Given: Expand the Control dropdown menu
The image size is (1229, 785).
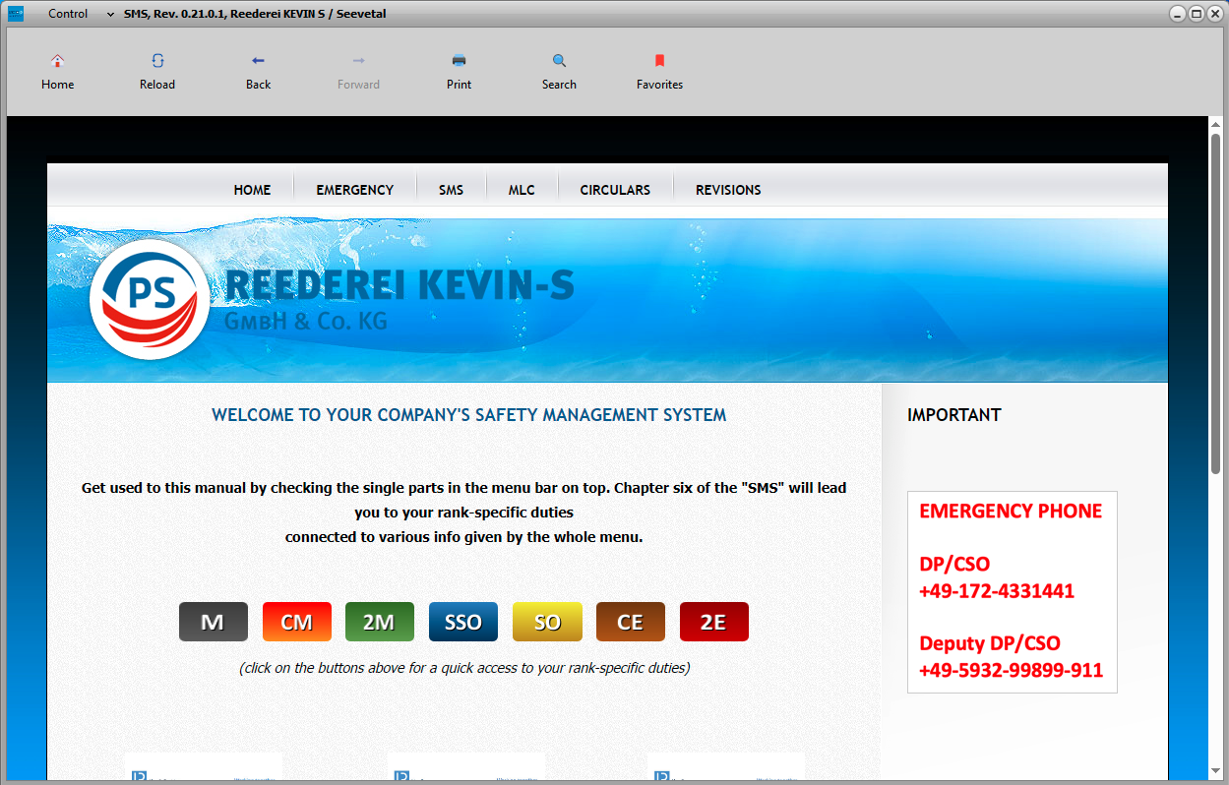Looking at the screenshot, I should [110, 14].
